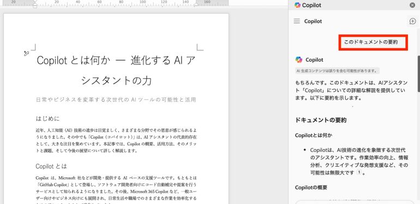Click the Copilot とは heading in document
The height and width of the screenshot is (204, 420).
51,166
